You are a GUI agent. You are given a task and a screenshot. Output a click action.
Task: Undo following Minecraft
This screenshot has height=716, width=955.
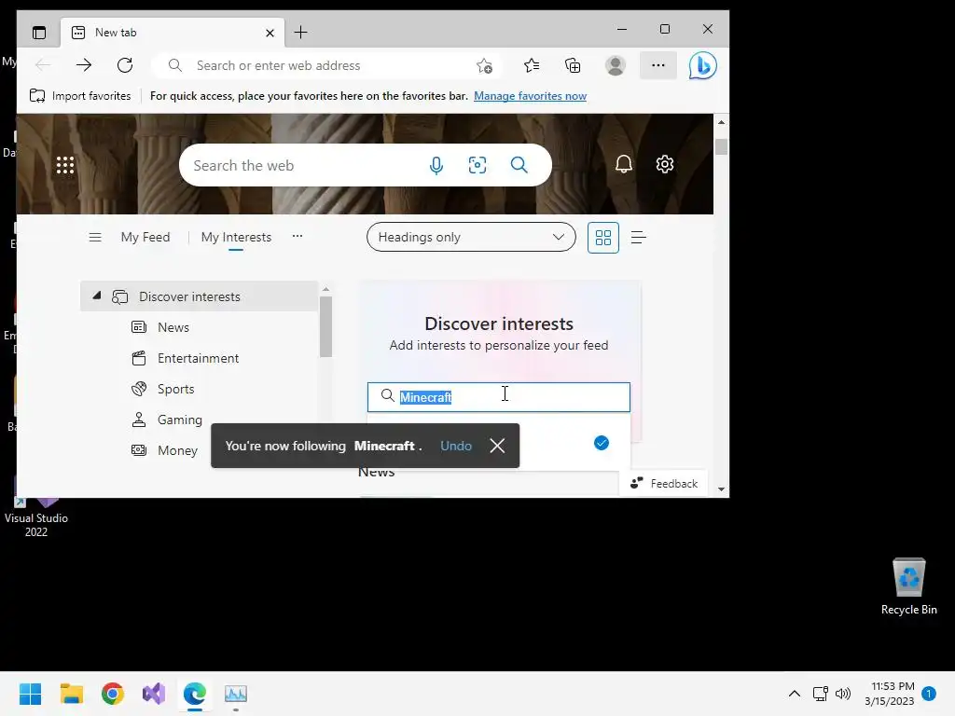[455, 446]
